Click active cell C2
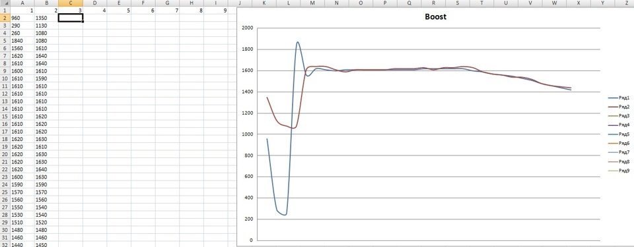 click(x=71, y=18)
